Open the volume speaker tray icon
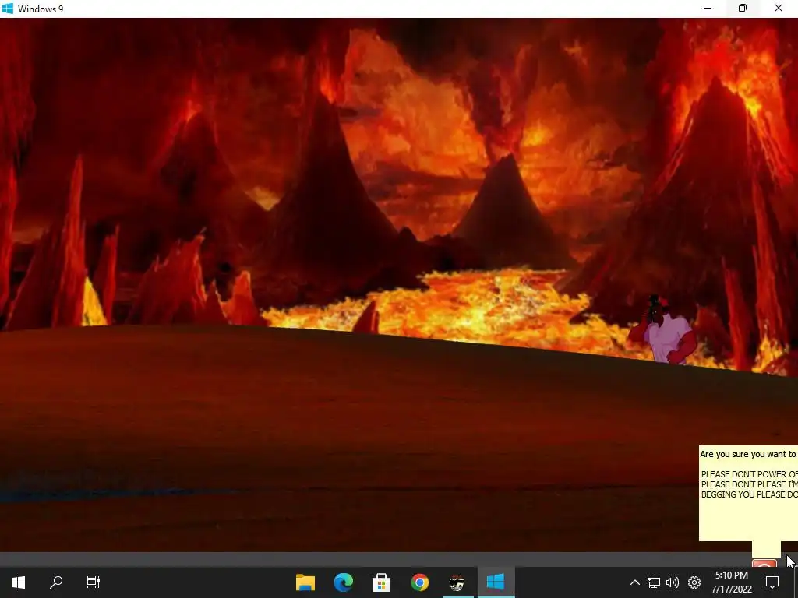798x598 pixels. 673,582
